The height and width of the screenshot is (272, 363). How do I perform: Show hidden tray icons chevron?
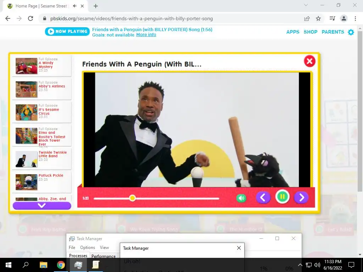point(300,265)
